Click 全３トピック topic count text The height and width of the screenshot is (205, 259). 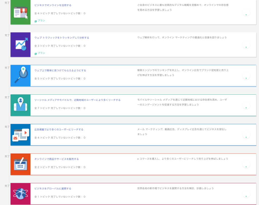click(42, 46)
